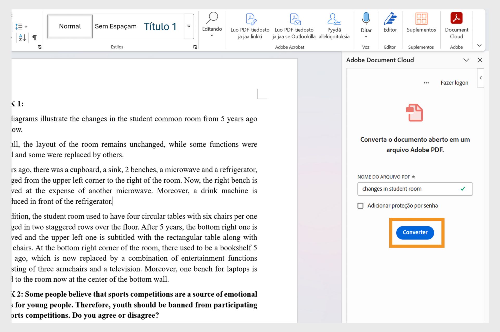Viewport: 500px width, 332px height.
Task: Open the Estilos pane dialog launcher
Action: 195,47
